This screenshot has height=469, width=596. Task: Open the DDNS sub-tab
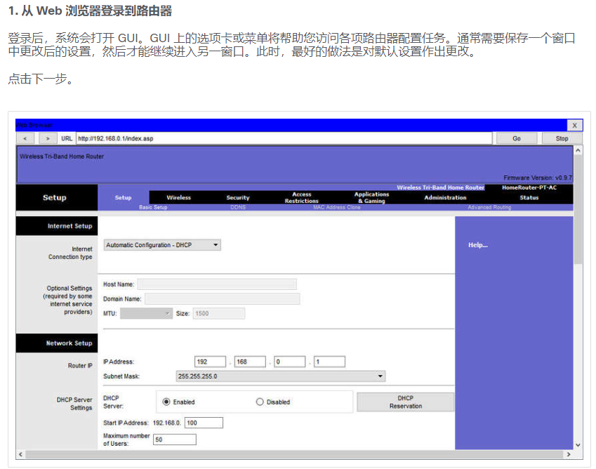tap(238, 208)
